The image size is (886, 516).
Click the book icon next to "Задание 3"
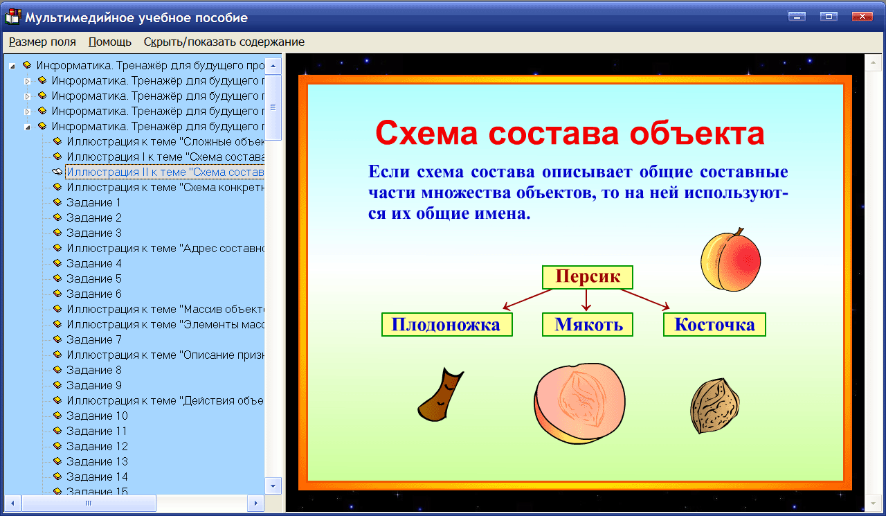(x=59, y=233)
